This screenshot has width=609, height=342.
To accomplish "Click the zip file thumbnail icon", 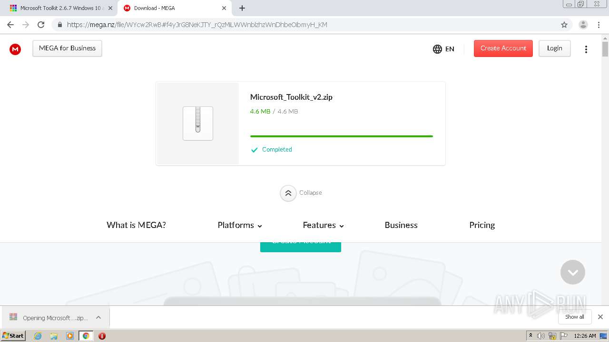I will pos(198,123).
